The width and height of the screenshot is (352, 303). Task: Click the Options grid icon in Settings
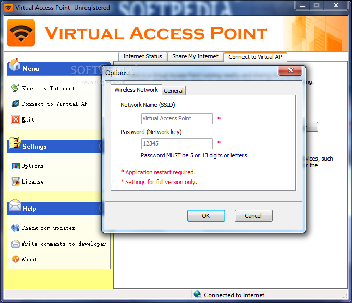[16, 166]
